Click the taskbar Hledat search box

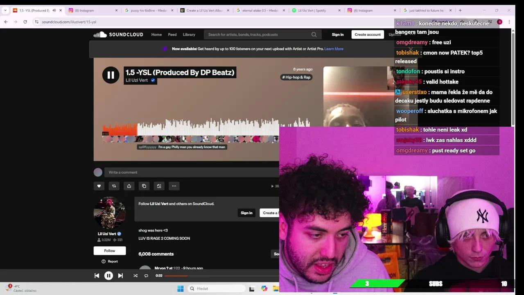pos(217,288)
